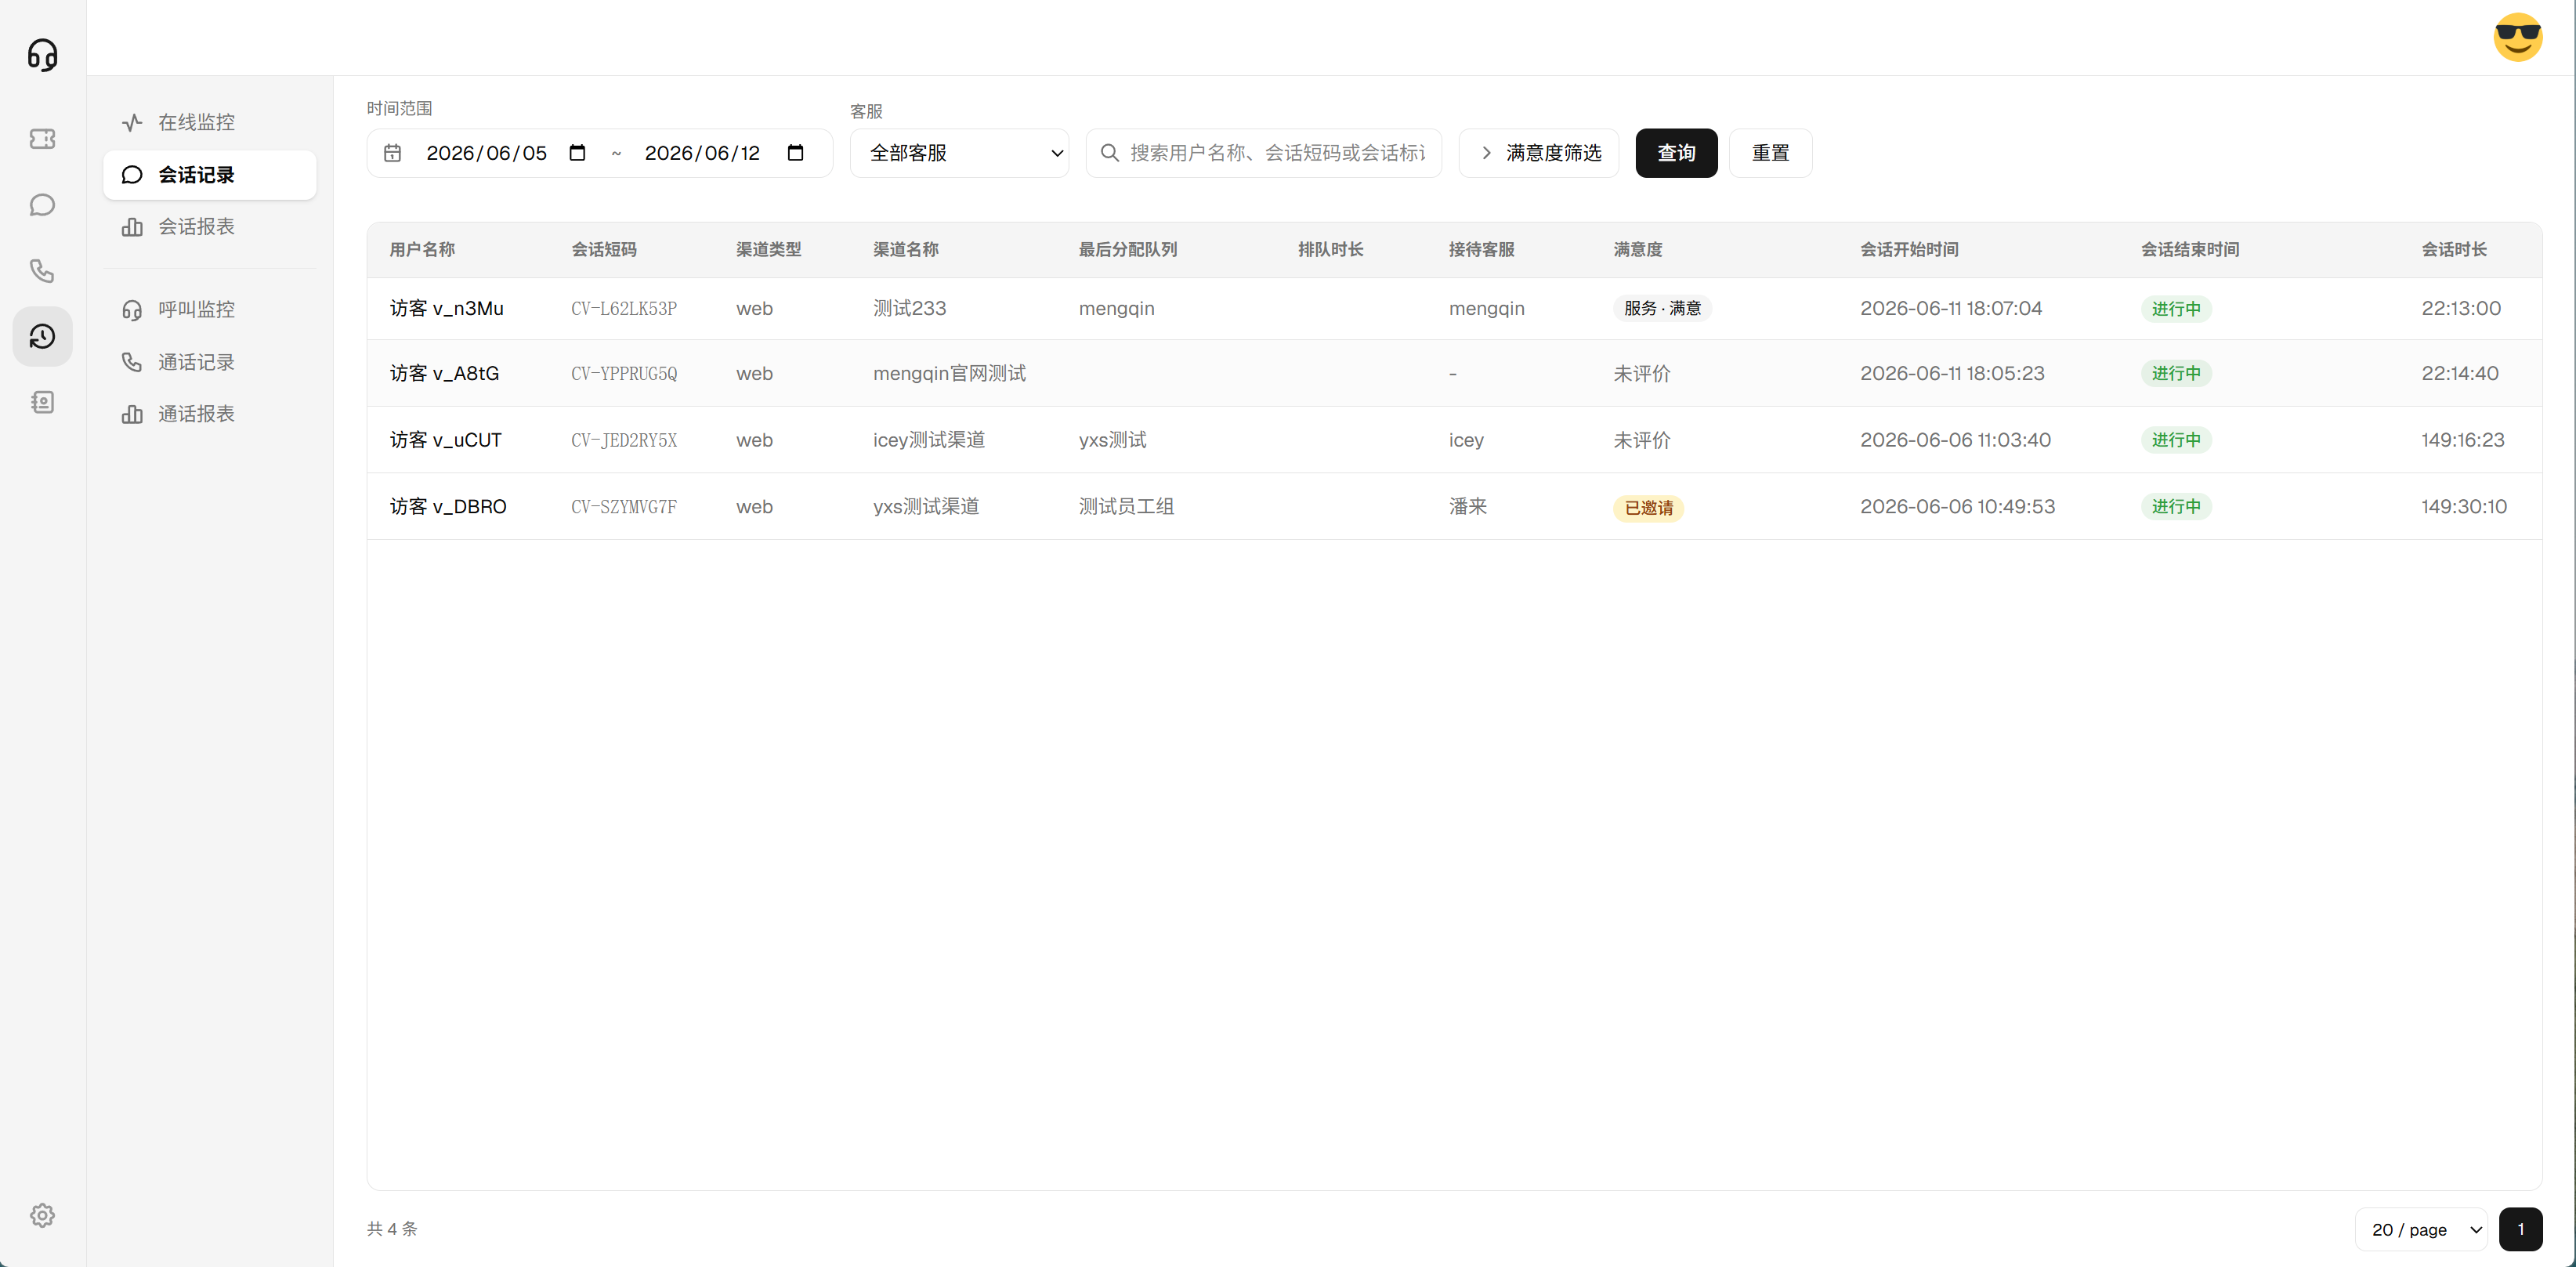
Task: Click the 共 4 条 total count
Action: [392, 1229]
